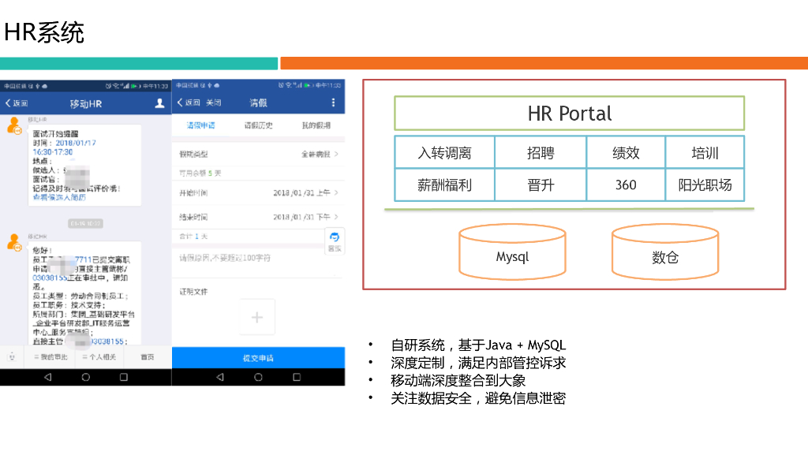This screenshot has width=808, height=455.
Task: Switch to the 我的假期 tab
Action: pos(317,125)
